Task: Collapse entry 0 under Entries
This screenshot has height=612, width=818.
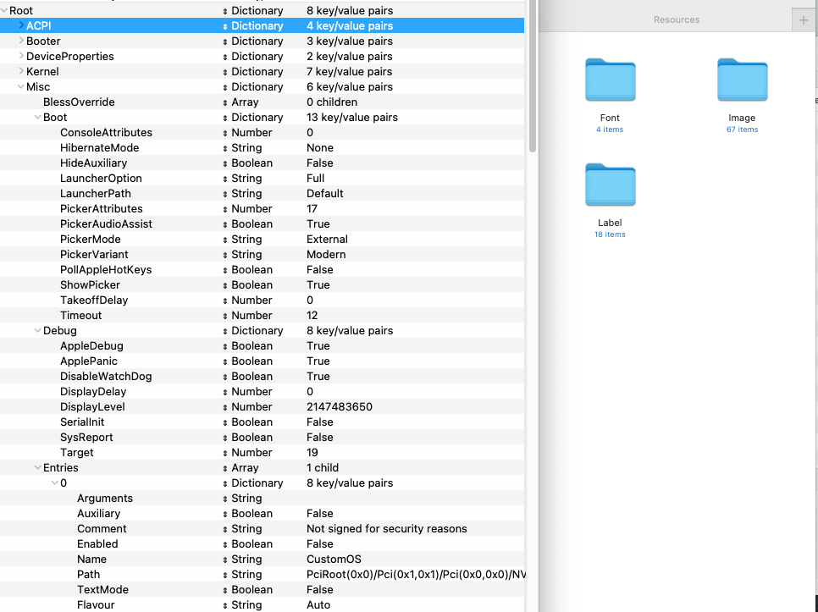Action: [x=55, y=482]
